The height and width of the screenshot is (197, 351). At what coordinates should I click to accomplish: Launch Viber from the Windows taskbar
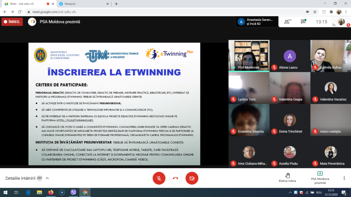pos(73,192)
